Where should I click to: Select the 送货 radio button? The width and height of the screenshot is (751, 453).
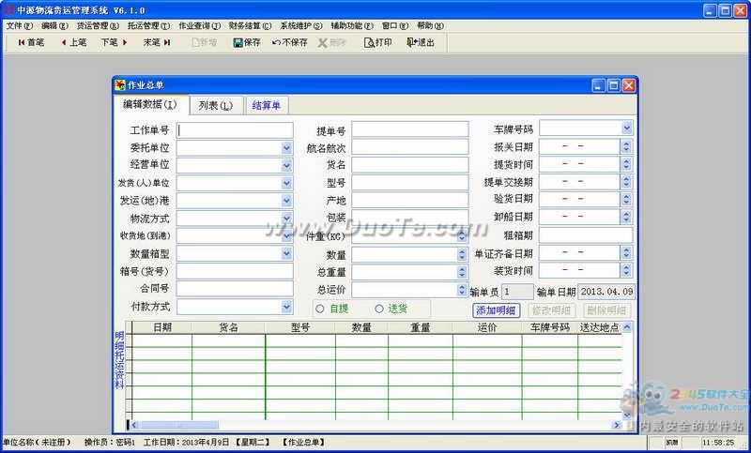pyautogui.click(x=379, y=309)
